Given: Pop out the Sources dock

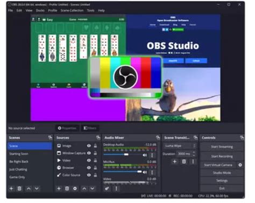Looking at the screenshot, I should point(98,138).
